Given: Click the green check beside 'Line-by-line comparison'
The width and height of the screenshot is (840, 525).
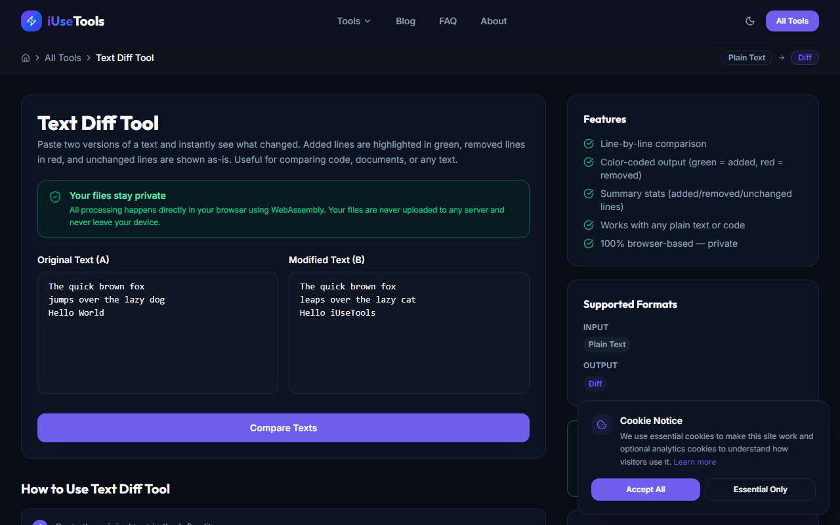Looking at the screenshot, I should coord(588,143).
